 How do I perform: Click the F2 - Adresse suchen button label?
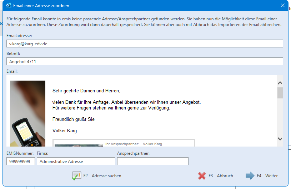pos(102,176)
